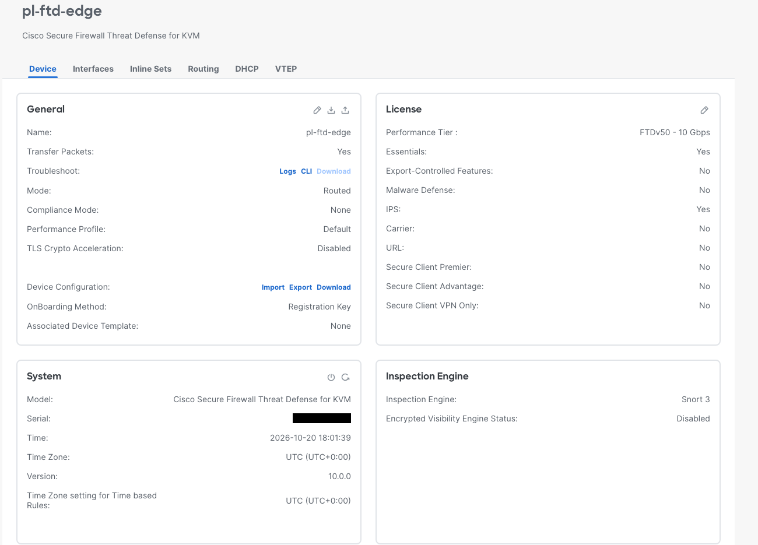Click Performance Tier value FTDv50 - 10 Gbps

coord(675,132)
